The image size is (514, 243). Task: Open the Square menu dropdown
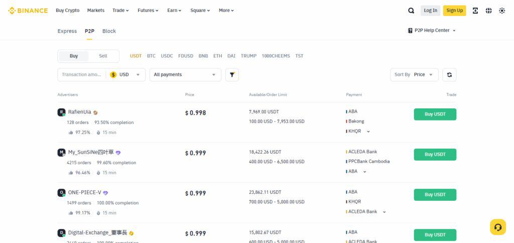(200, 11)
